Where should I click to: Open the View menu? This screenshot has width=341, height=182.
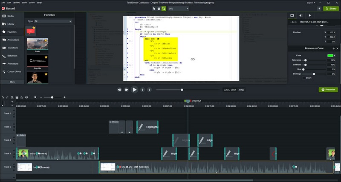click(x=24, y=3)
